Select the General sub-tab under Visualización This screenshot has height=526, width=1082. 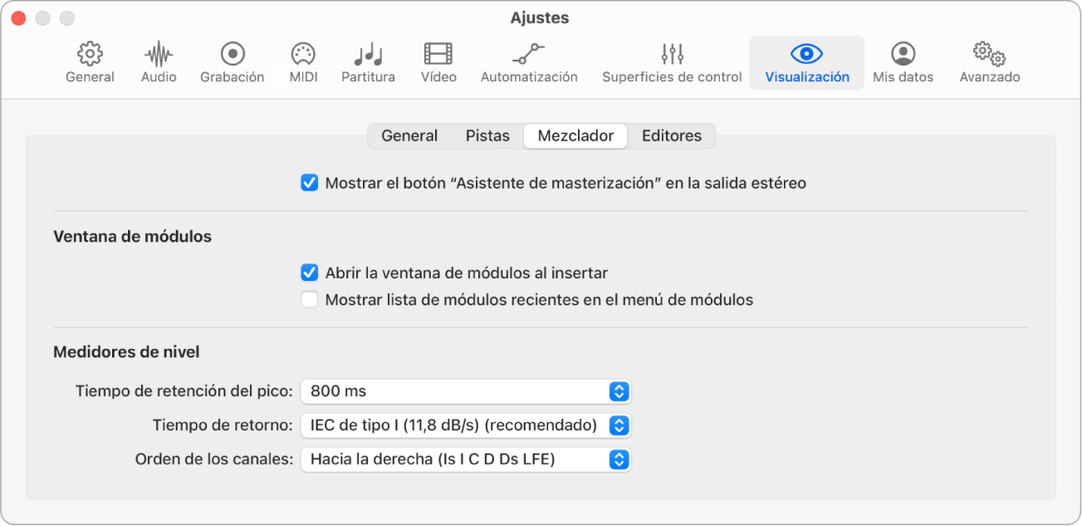coord(409,136)
